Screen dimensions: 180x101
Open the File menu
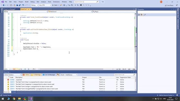(x=6, y=2)
